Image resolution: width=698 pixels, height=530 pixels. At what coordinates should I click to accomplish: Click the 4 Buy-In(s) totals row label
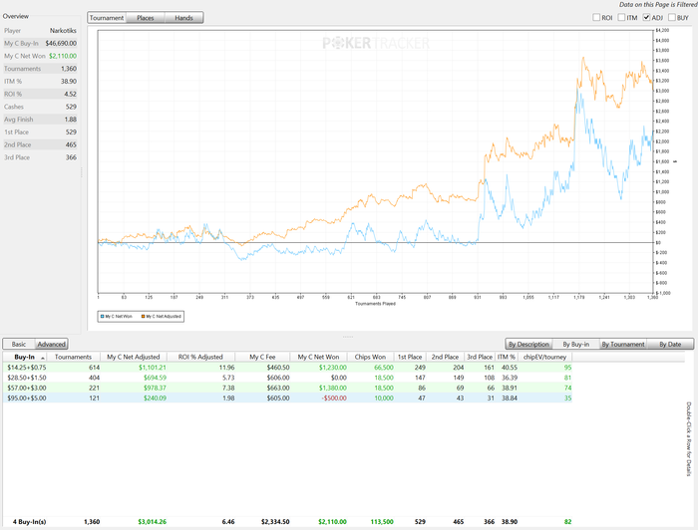click(x=29, y=522)
